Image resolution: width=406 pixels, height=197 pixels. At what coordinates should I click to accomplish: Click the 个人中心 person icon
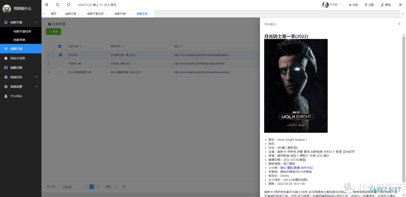coord(6,96)
